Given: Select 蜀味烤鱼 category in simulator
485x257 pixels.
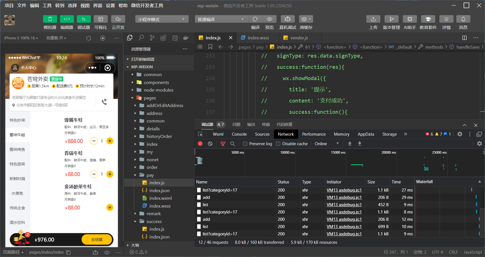Looking at the screenshot, I should pyautogui.click(x=17, y=149).
